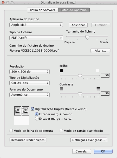Click the Adicionar button
This screenshot has width=117, height=158.
point(78,25)
